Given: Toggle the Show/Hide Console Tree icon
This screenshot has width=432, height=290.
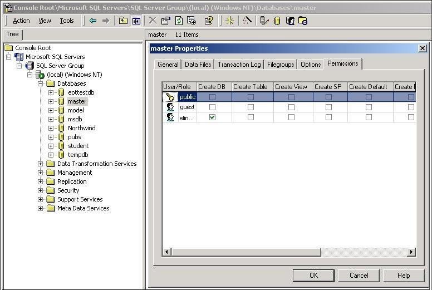Looking at the screenshot, I should click(x=136, y=21).
